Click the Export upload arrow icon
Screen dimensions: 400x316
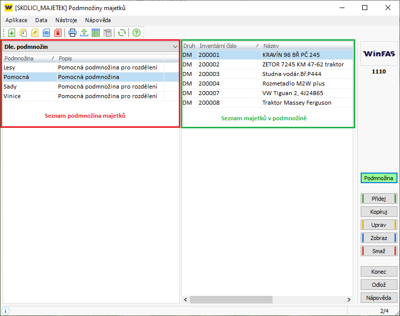coord(84,33)
